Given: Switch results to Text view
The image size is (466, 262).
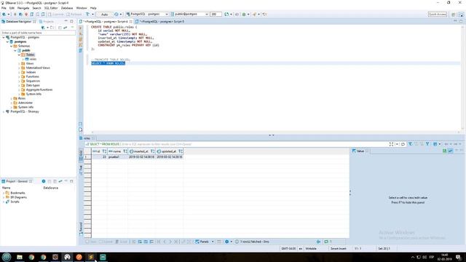Looking at the screenshot, I should point(81,170).
